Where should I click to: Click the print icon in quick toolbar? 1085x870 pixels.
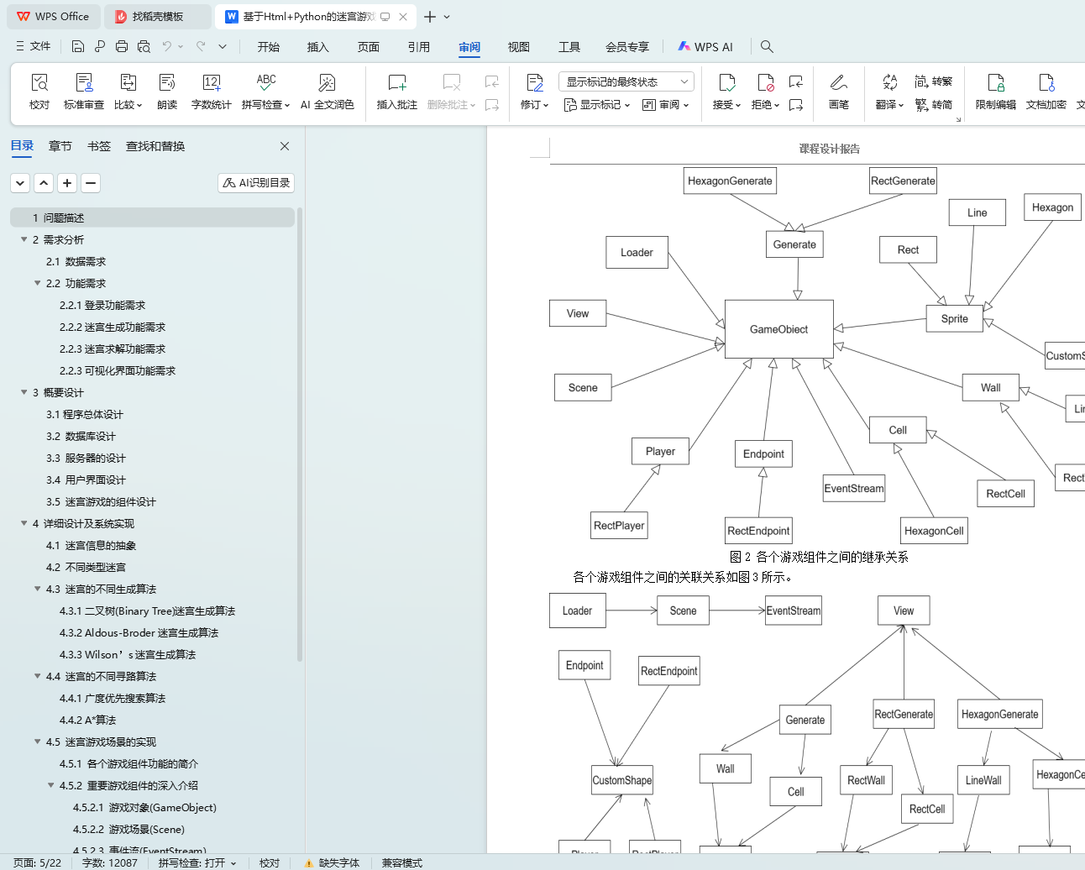122,46
